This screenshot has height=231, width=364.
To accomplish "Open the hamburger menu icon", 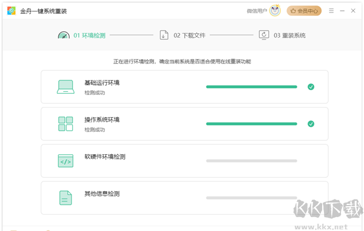I will 331,11.
